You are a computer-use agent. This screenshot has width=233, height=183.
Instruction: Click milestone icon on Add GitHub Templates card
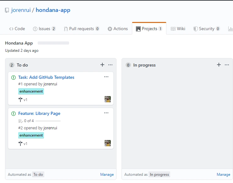[x=21, y=100]
